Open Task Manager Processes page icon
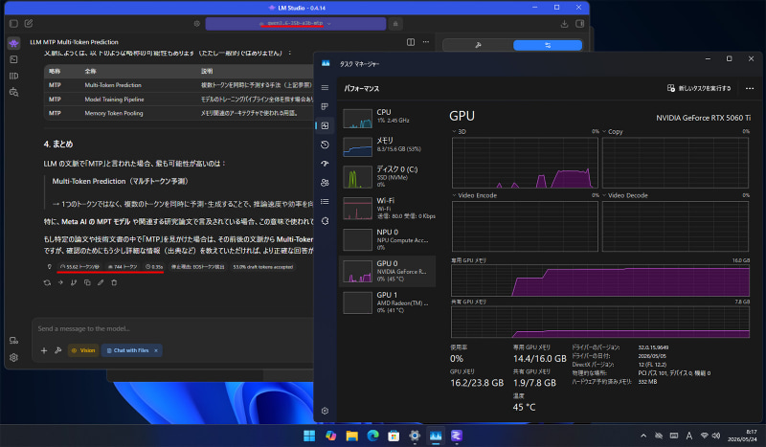This screenshot has height=447, width=766. click(325, 106)
